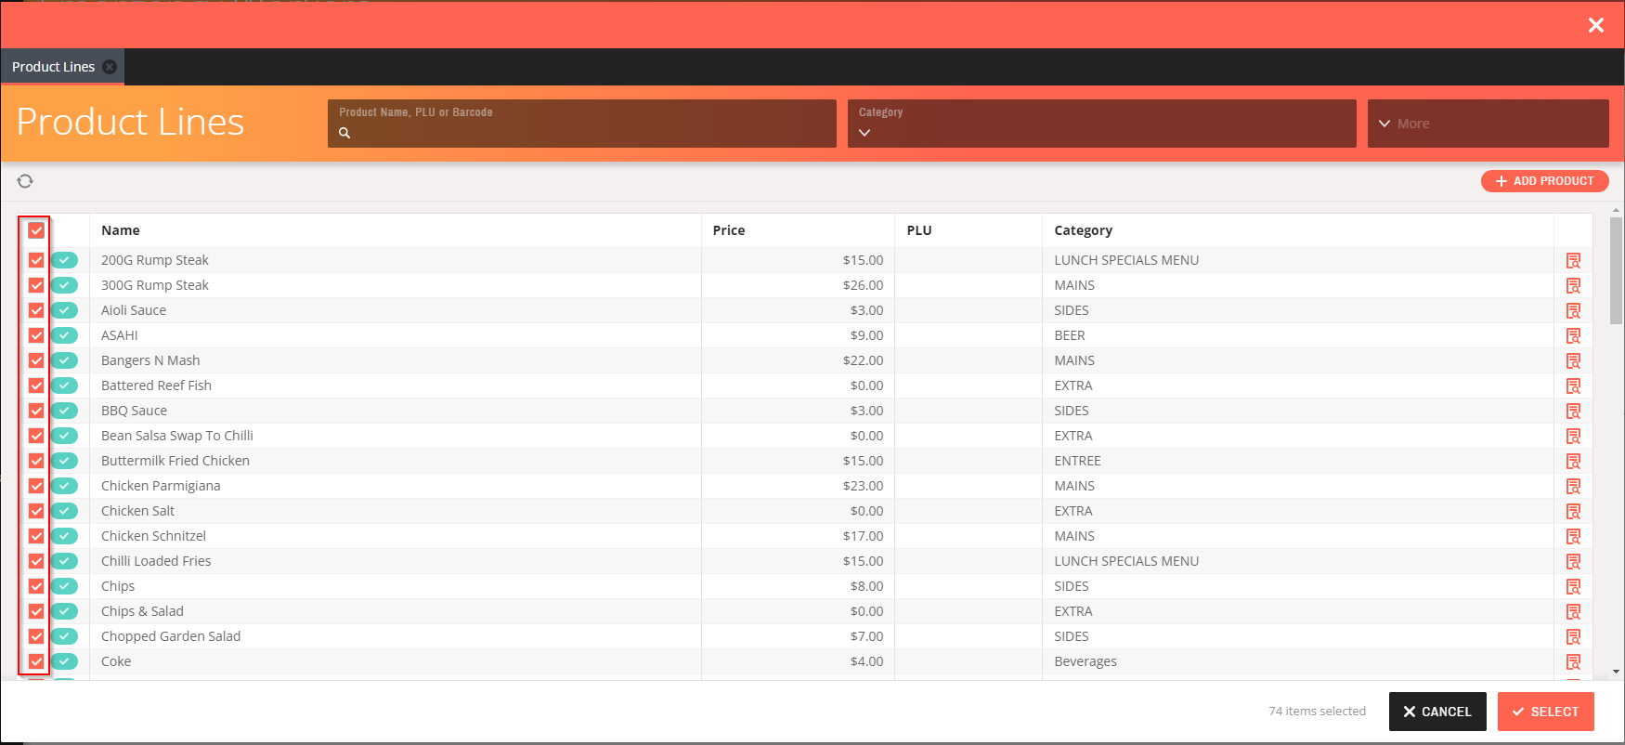
Task: Uncheck the 200G Rump Steak checkbox
Action: coord(36,260)
